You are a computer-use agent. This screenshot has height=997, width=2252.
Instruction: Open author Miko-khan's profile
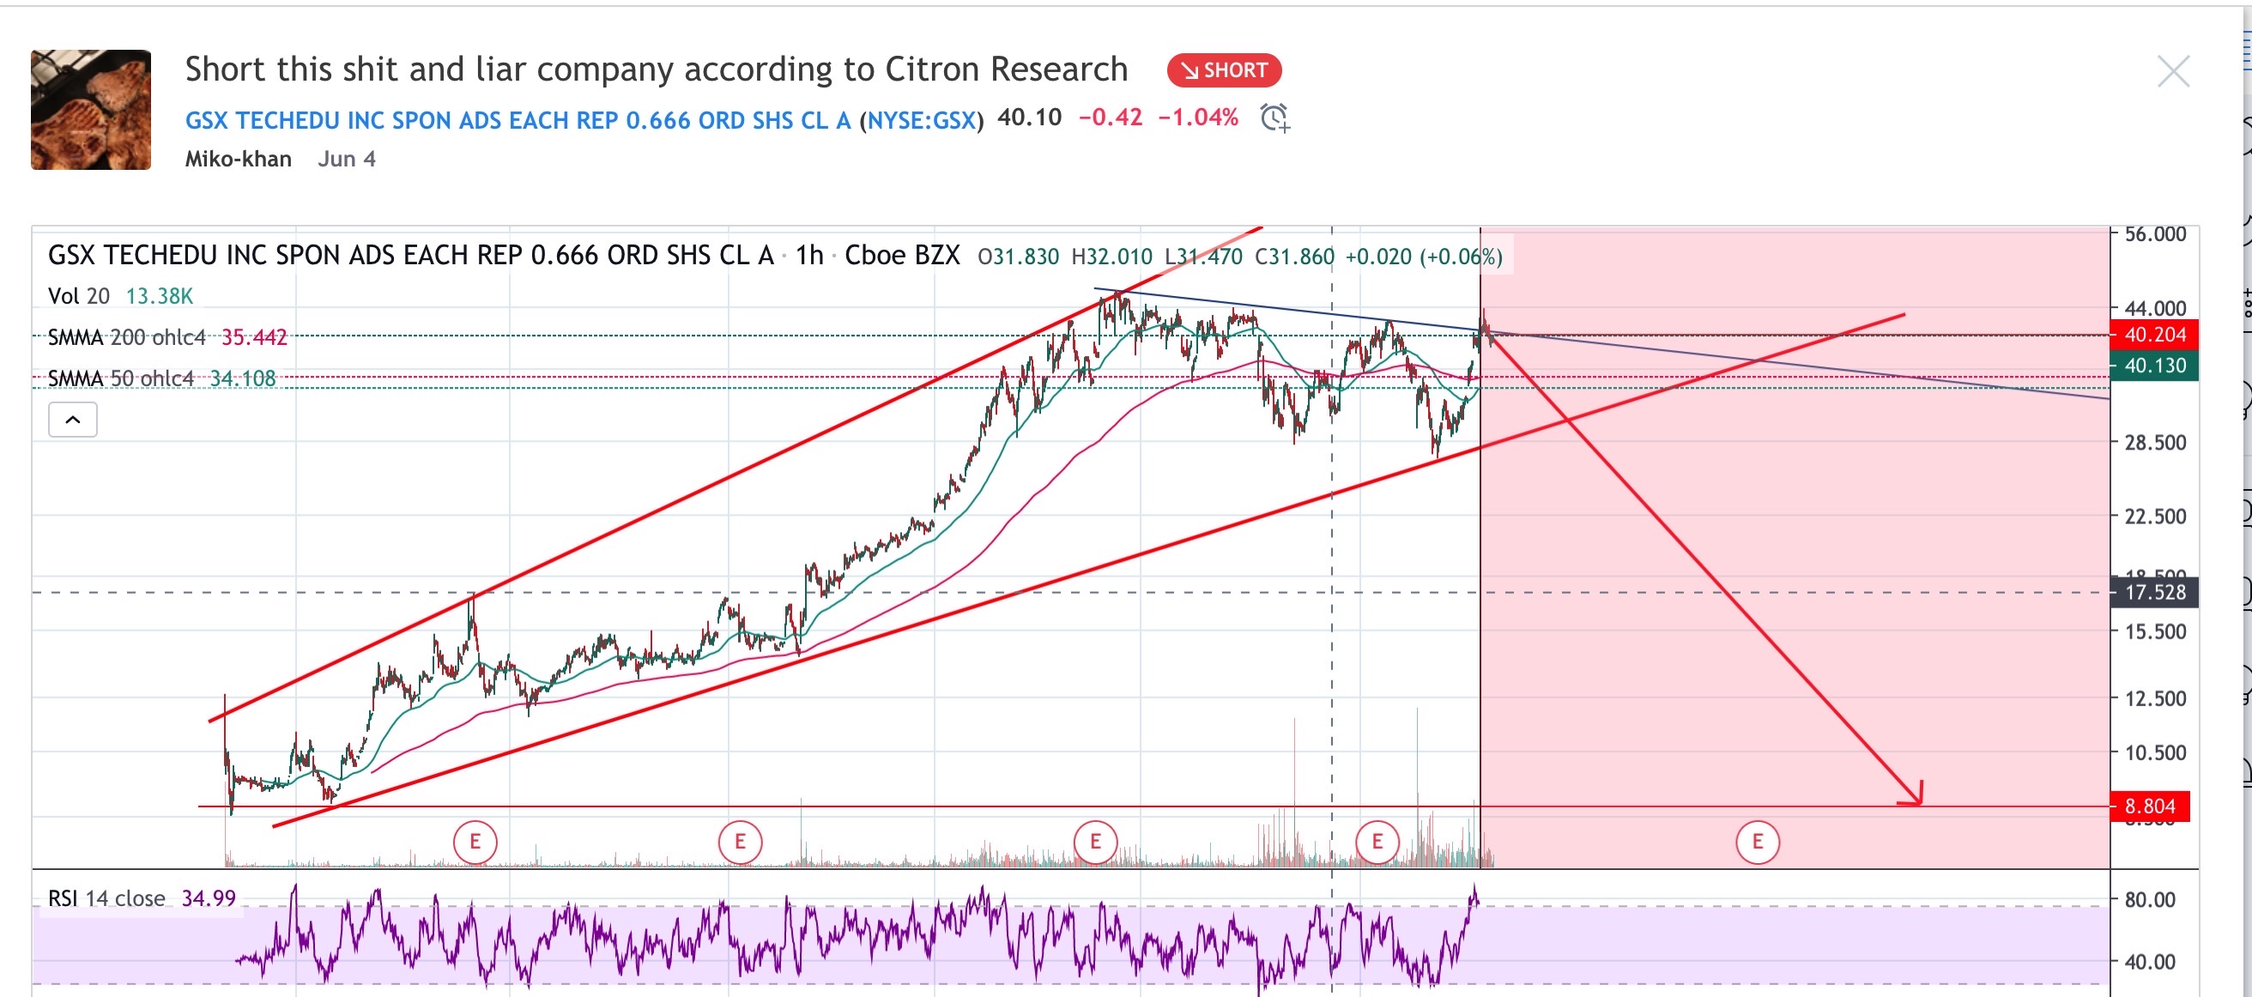pos(238,159)
